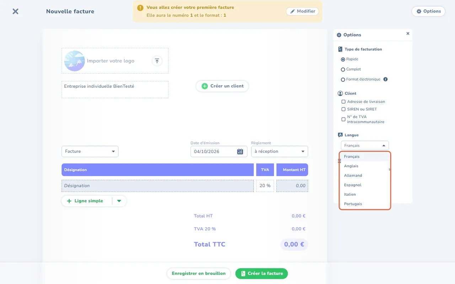This screenshot has width=455, height=284.
Task: Pick Allemand from the language list
Action: (x=365, y=175)
